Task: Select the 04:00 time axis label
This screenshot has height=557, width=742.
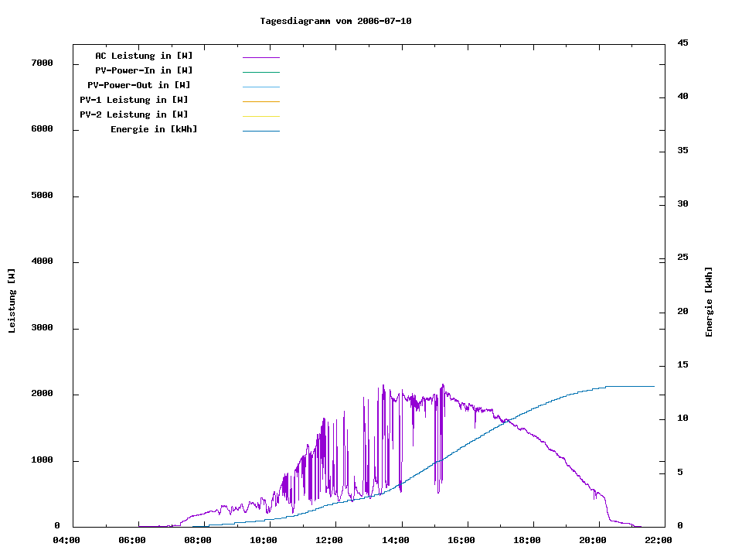Action: pyautogui.click(x=66, y=540)
